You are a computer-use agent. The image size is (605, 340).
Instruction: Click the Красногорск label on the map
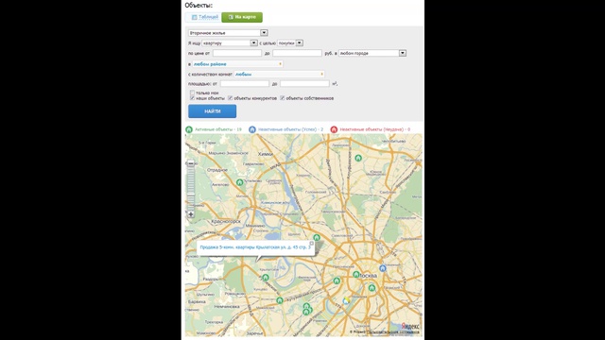pyautogui.click(x=226, y=221)
